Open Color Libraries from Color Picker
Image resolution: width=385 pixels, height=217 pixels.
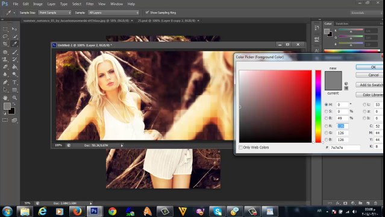point(369,95)
